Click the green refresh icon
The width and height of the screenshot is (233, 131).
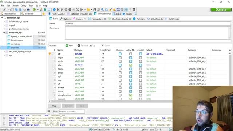coord(34,9)
